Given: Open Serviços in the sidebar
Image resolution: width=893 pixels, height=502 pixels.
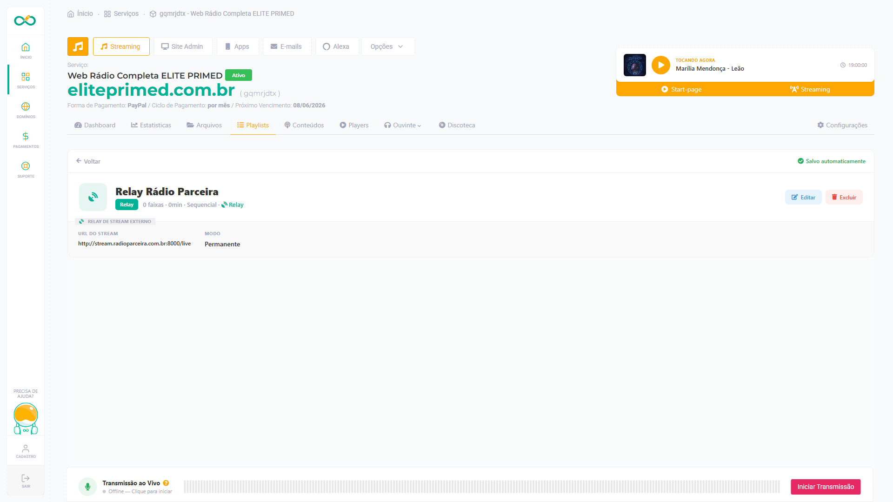Looking at the screenshot, I should point(26,80).
